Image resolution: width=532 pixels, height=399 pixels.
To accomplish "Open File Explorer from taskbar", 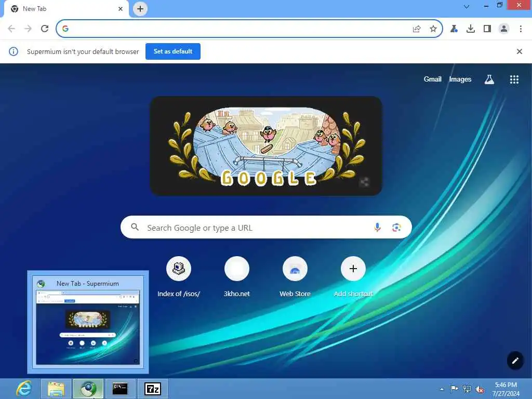I will tap(56, 389).
